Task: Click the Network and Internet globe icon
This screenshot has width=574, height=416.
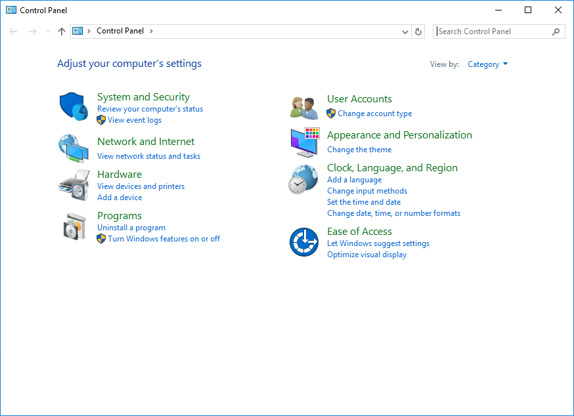Action: 73,148
